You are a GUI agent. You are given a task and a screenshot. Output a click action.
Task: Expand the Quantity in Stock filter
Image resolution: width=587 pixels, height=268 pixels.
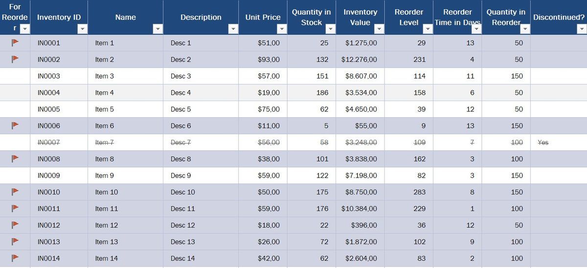pos(330,29)
